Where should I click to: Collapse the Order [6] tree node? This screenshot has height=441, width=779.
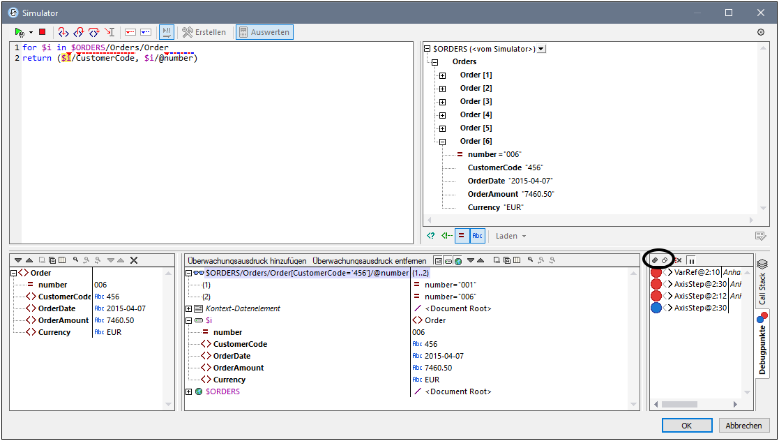point(442,142)
